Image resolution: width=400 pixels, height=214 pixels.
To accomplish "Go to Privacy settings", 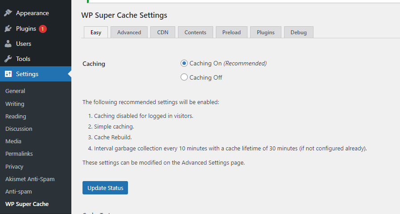I will pos(14,167).
